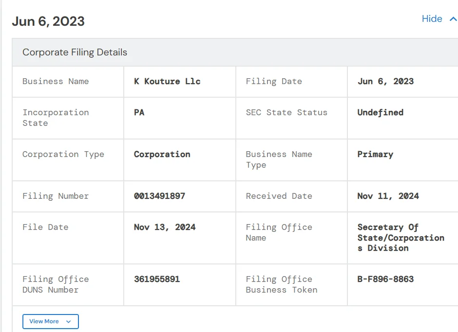Click the Filing Date value Jun 6, 2023
This screenshot has width=458, height=332.
coord(385,82)
